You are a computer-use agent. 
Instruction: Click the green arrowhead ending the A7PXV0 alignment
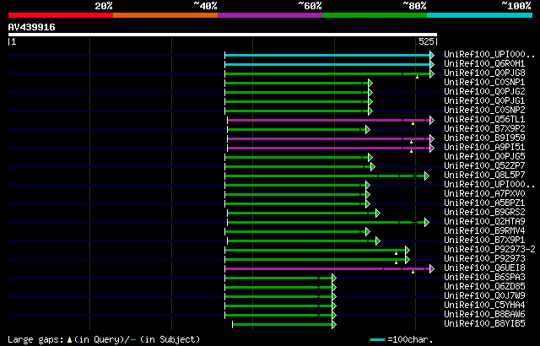click(x=368, y=194)
